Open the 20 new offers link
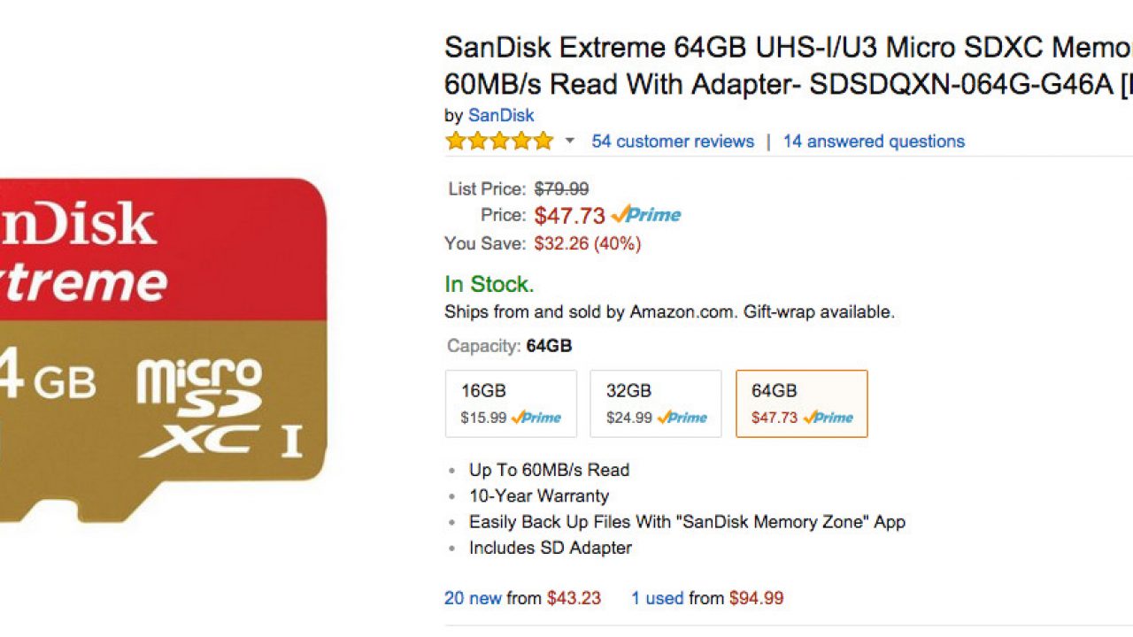This screenshot has height=637, width=1133. 473,598
